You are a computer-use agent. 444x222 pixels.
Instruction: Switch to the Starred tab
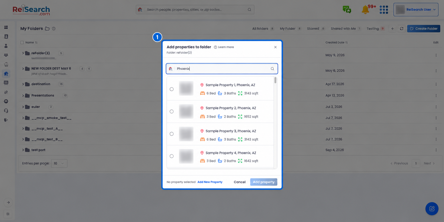pyautogui.click(x=316, y=29)
